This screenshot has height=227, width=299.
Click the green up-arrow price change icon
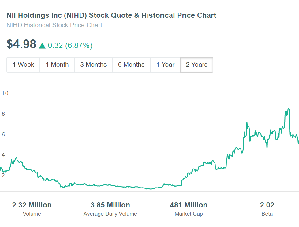pyautogui.click(x=43, y=46)
